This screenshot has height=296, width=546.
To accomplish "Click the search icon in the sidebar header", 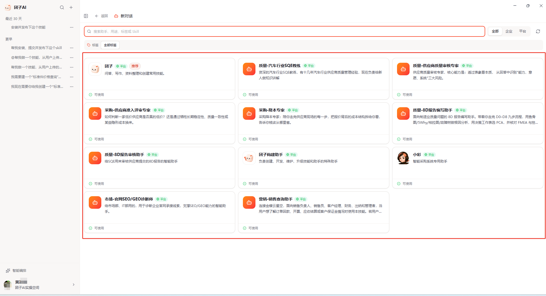I will [62, 7].
